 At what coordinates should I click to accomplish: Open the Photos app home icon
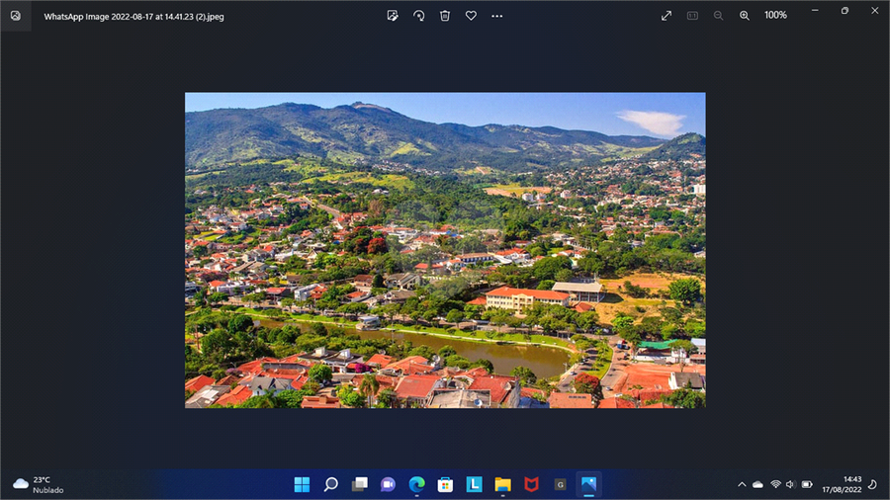pyautogui.click(x=15, y=16)
